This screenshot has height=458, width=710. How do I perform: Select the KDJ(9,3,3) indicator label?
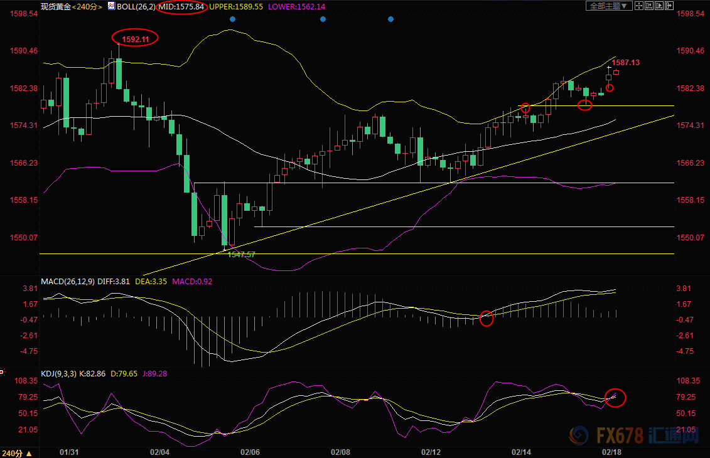(x=58, y=373)
